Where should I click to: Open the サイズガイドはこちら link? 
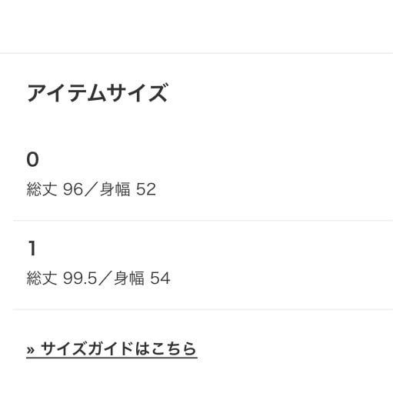tap(112, 348)
